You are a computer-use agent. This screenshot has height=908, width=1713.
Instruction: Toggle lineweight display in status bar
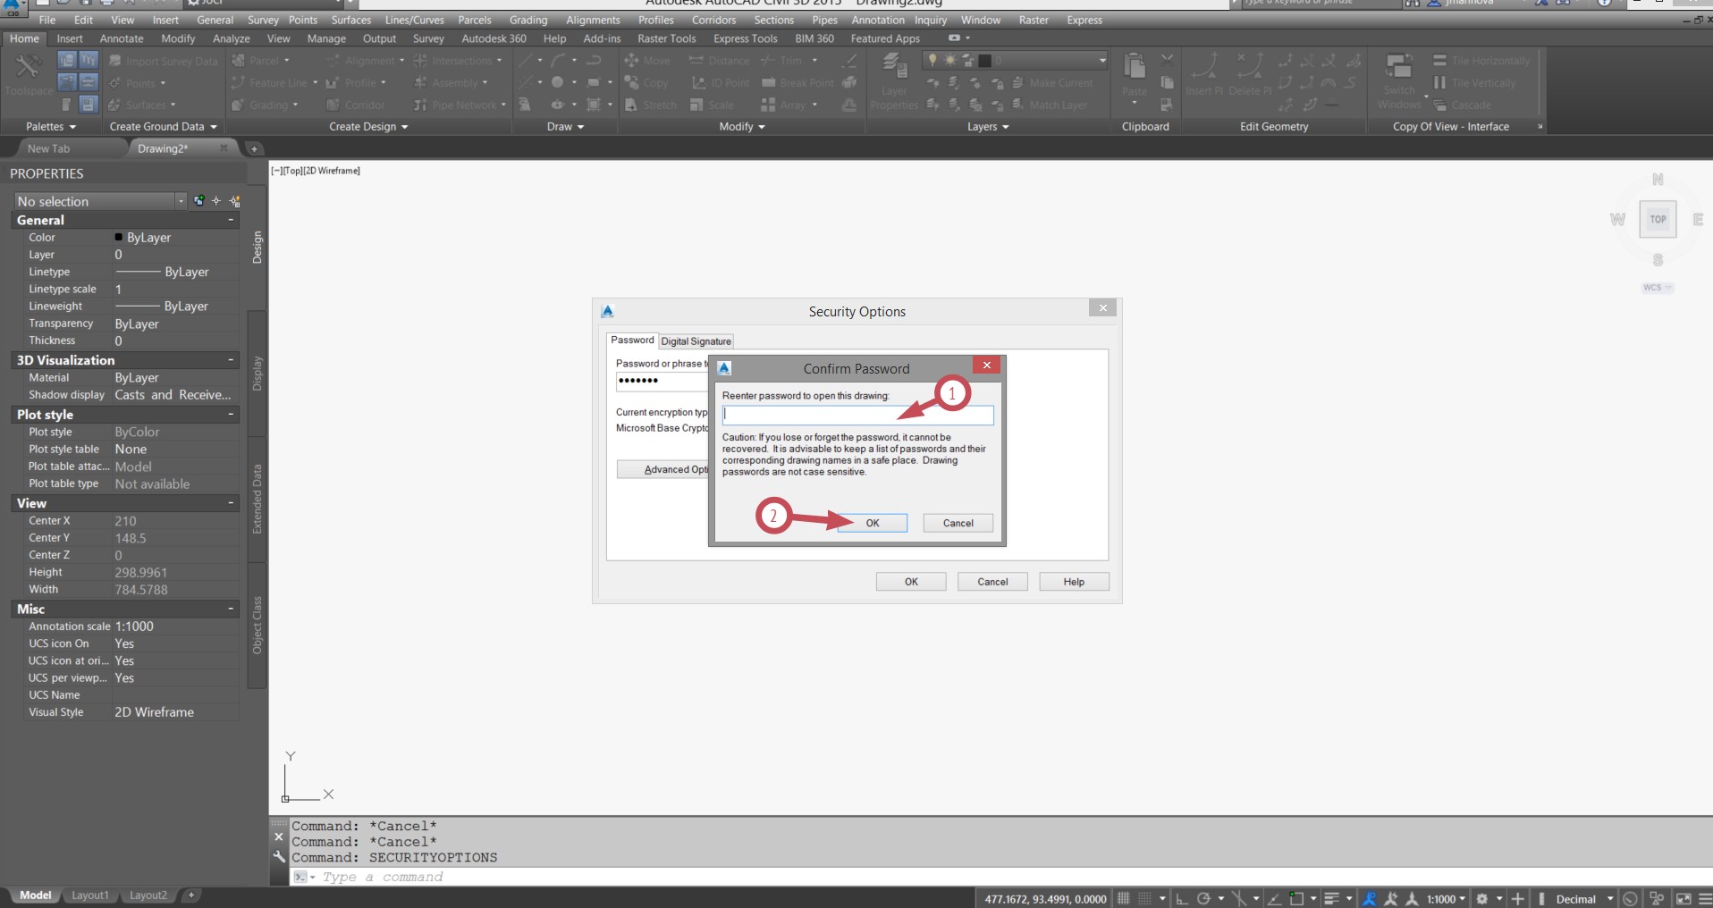pyautogui.click(x=1331, y=899)
